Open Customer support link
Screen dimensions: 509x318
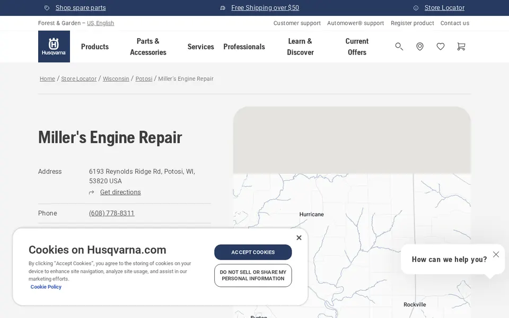pyautogui.click(x=297, y=23)
